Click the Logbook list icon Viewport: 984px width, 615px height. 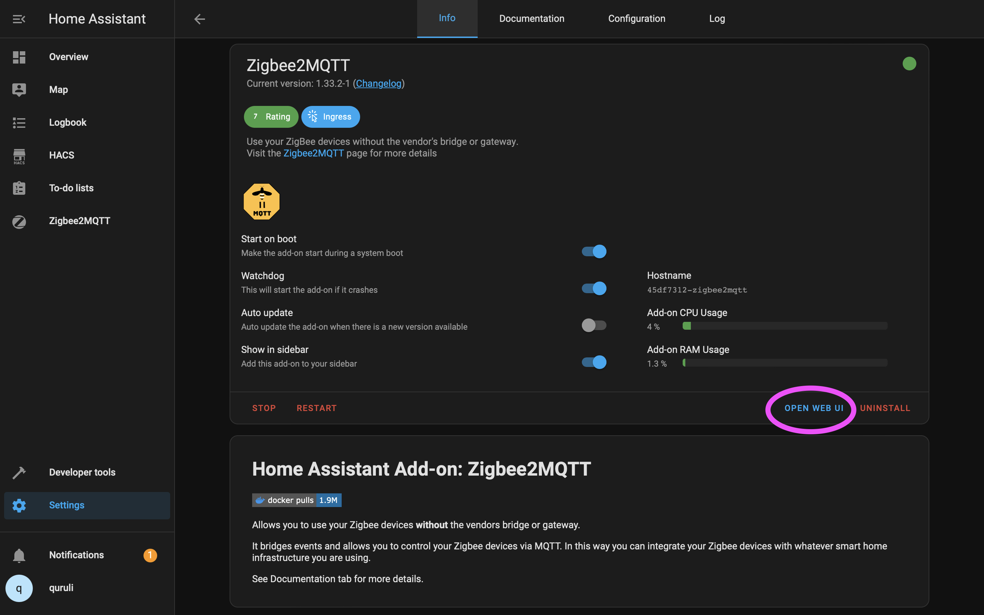point(19,122)
